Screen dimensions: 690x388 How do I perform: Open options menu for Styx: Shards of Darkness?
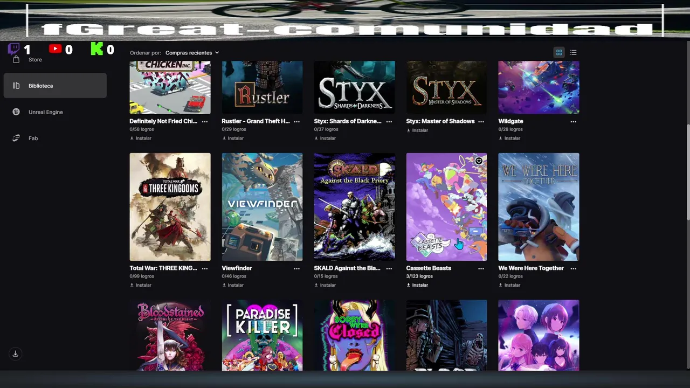coord(389,121)
